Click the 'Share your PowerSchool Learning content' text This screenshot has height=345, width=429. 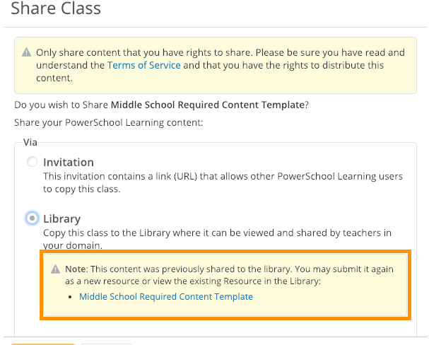click(x=98, y=122)
